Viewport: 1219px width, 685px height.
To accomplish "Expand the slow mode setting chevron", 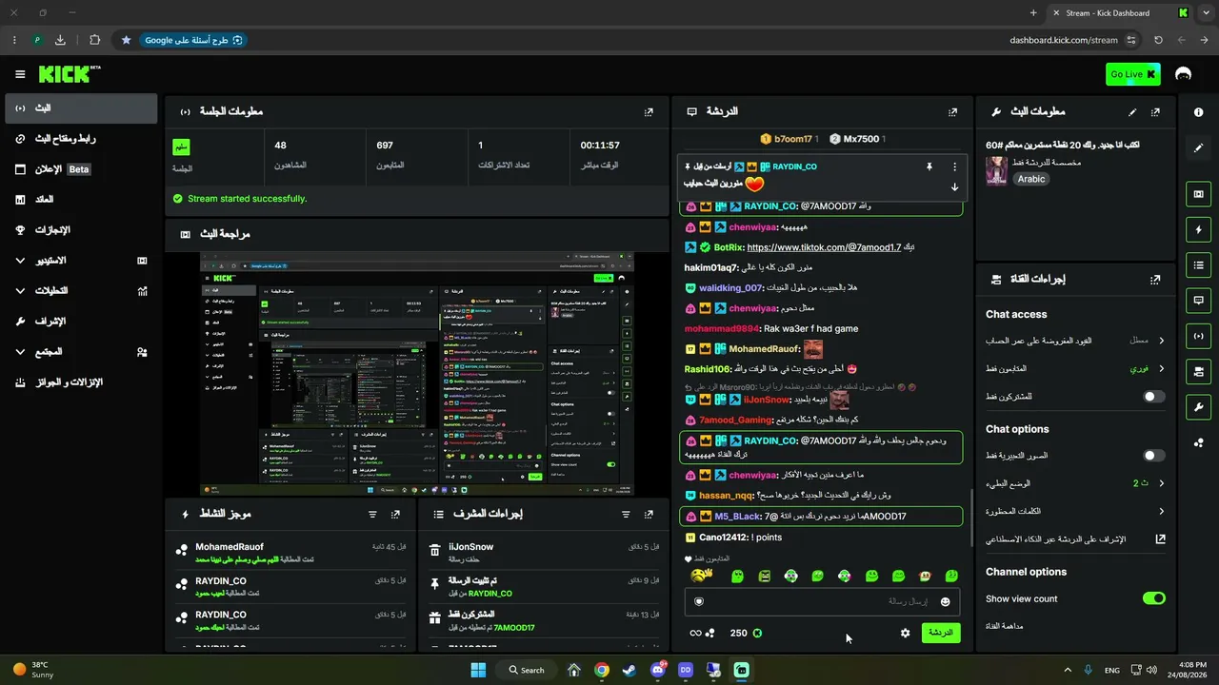I will point(1161,483).
